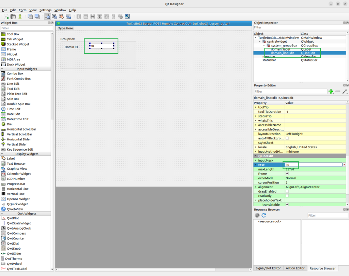Collapse the Qwt Widgets category
This screenshot has width=349, height=276.
click(x=2, y=213)
